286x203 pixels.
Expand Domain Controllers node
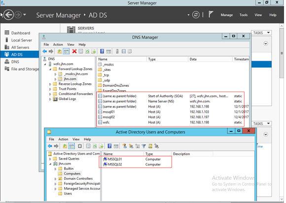pyautogui.click(x=55, y=179)
